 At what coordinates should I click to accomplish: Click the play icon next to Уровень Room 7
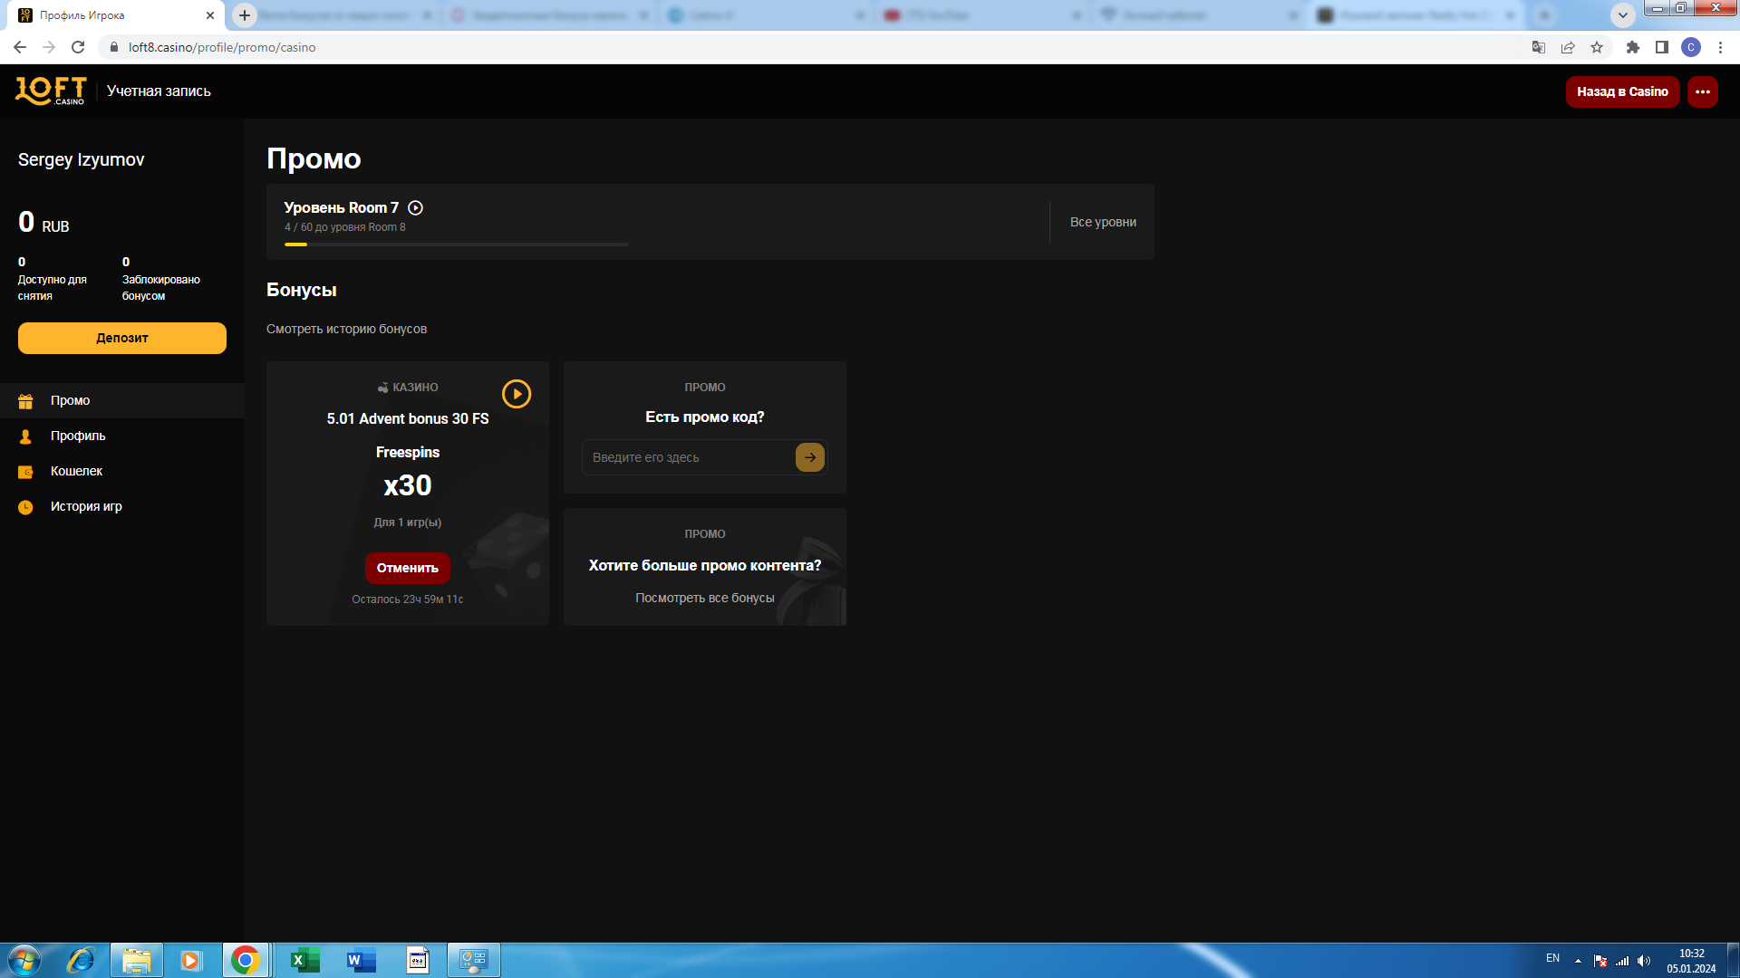coord(415,208)
